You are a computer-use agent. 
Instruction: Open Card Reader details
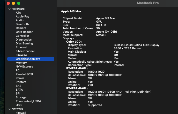[24, 32]
